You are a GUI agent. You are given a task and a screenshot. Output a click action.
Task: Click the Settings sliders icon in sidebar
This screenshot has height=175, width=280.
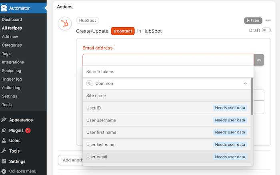click(x=4, y=161)
